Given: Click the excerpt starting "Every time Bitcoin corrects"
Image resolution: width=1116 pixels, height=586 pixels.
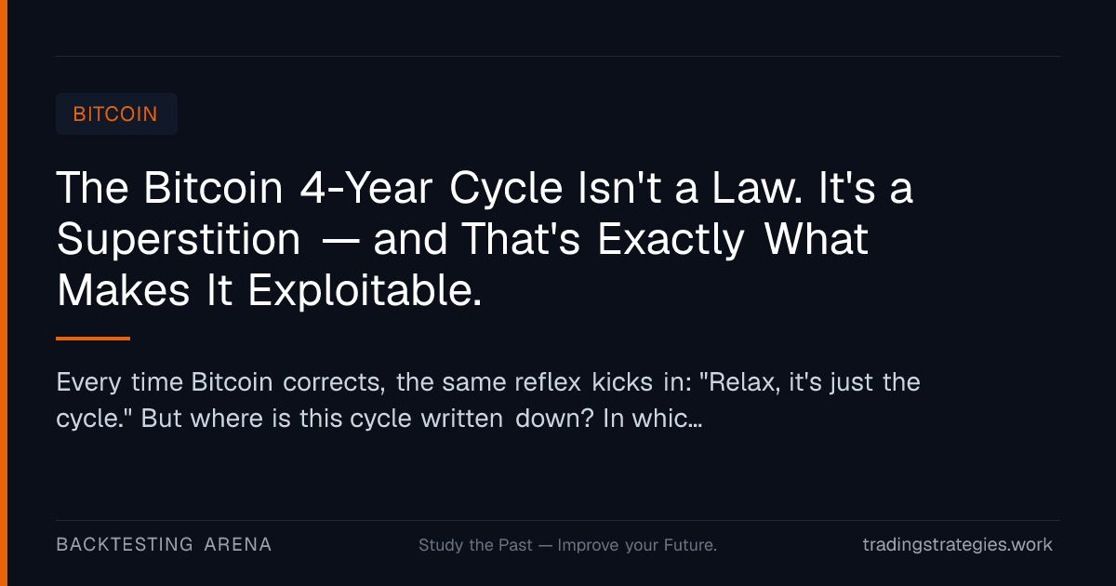Looking at the screenshot, I should tap(488, 400).
